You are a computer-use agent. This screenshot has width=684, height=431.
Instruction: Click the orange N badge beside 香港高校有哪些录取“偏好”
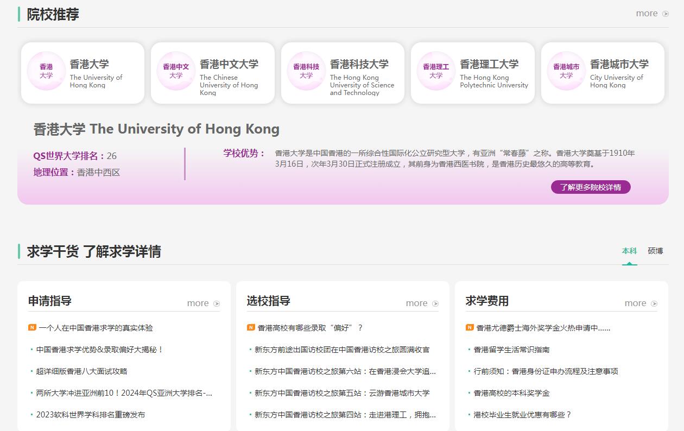point(251,327)
